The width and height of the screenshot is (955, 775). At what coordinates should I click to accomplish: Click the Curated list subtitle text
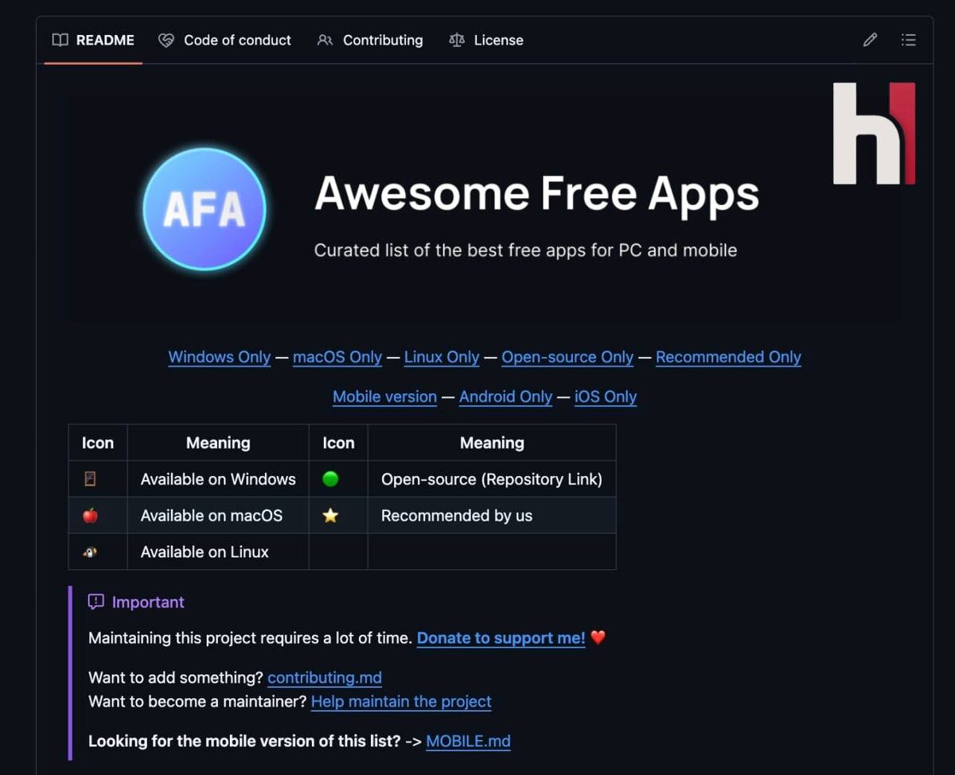pyautogui.click(x=525, y=250)
